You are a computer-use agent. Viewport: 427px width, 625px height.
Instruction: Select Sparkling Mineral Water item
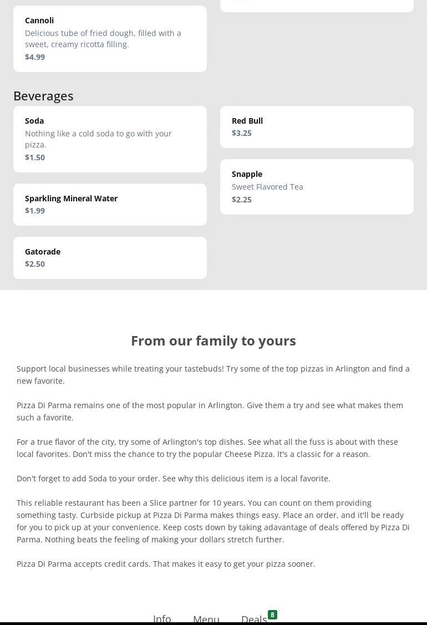coord(110,204)
